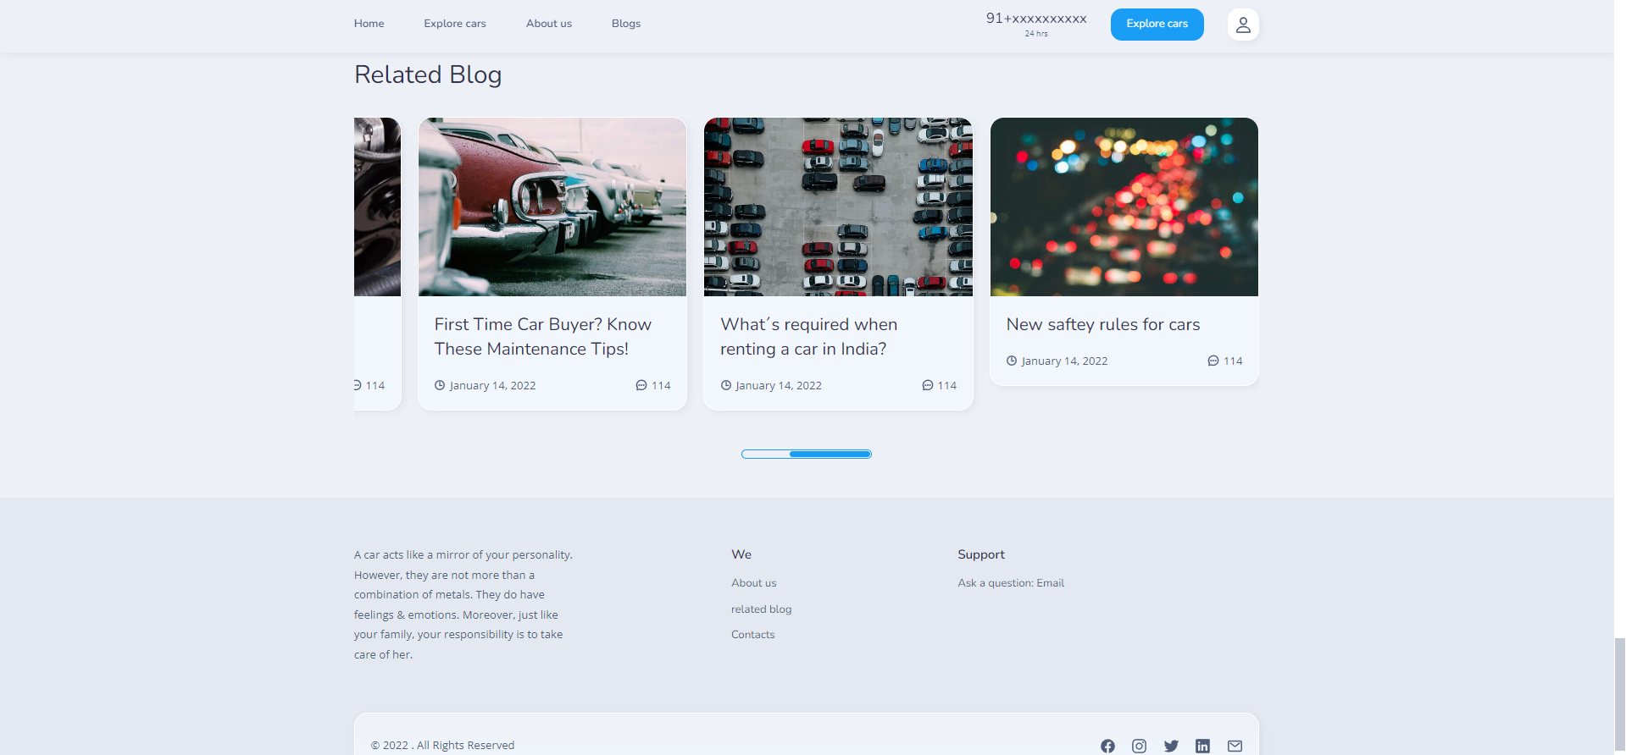
Task: Open vintage cars thumbnail image
Action: tap(552, 207)
